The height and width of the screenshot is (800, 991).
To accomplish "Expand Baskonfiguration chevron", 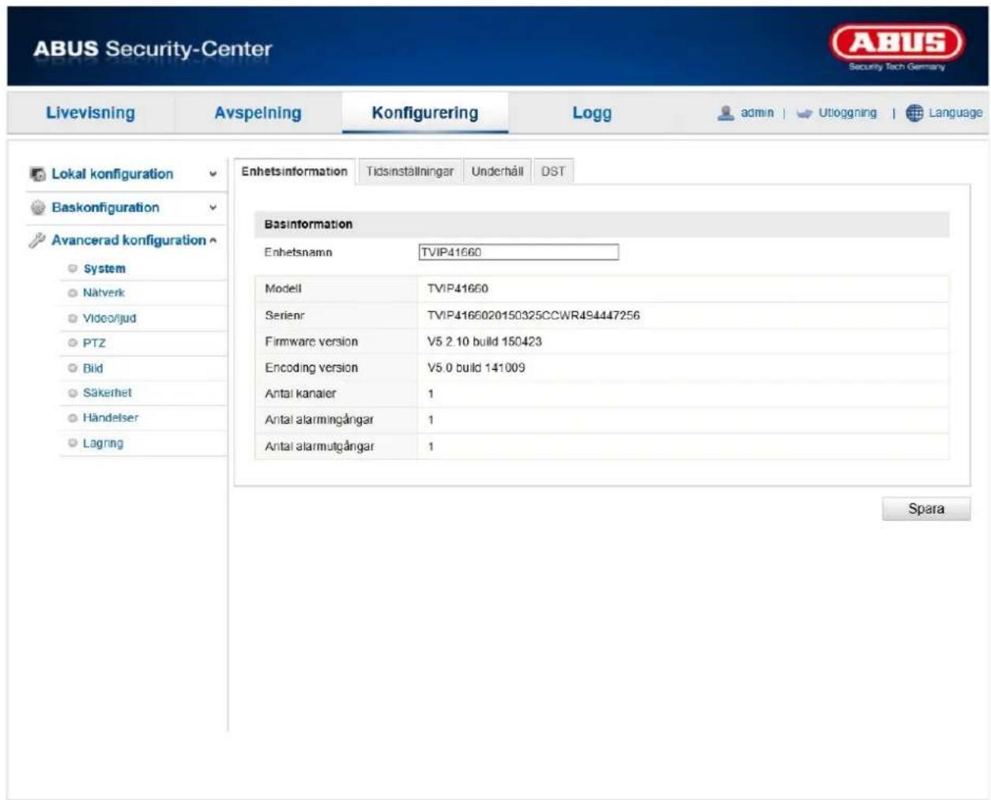I will coord(213,208).
